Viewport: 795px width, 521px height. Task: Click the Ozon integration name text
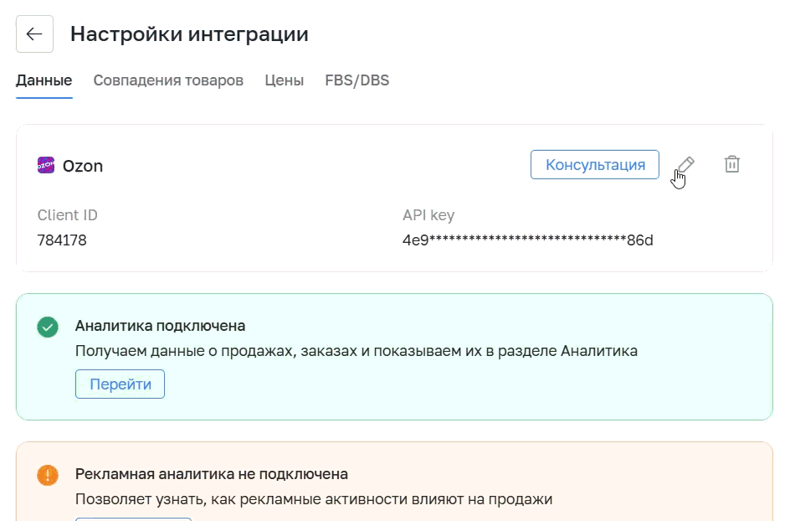83,166
